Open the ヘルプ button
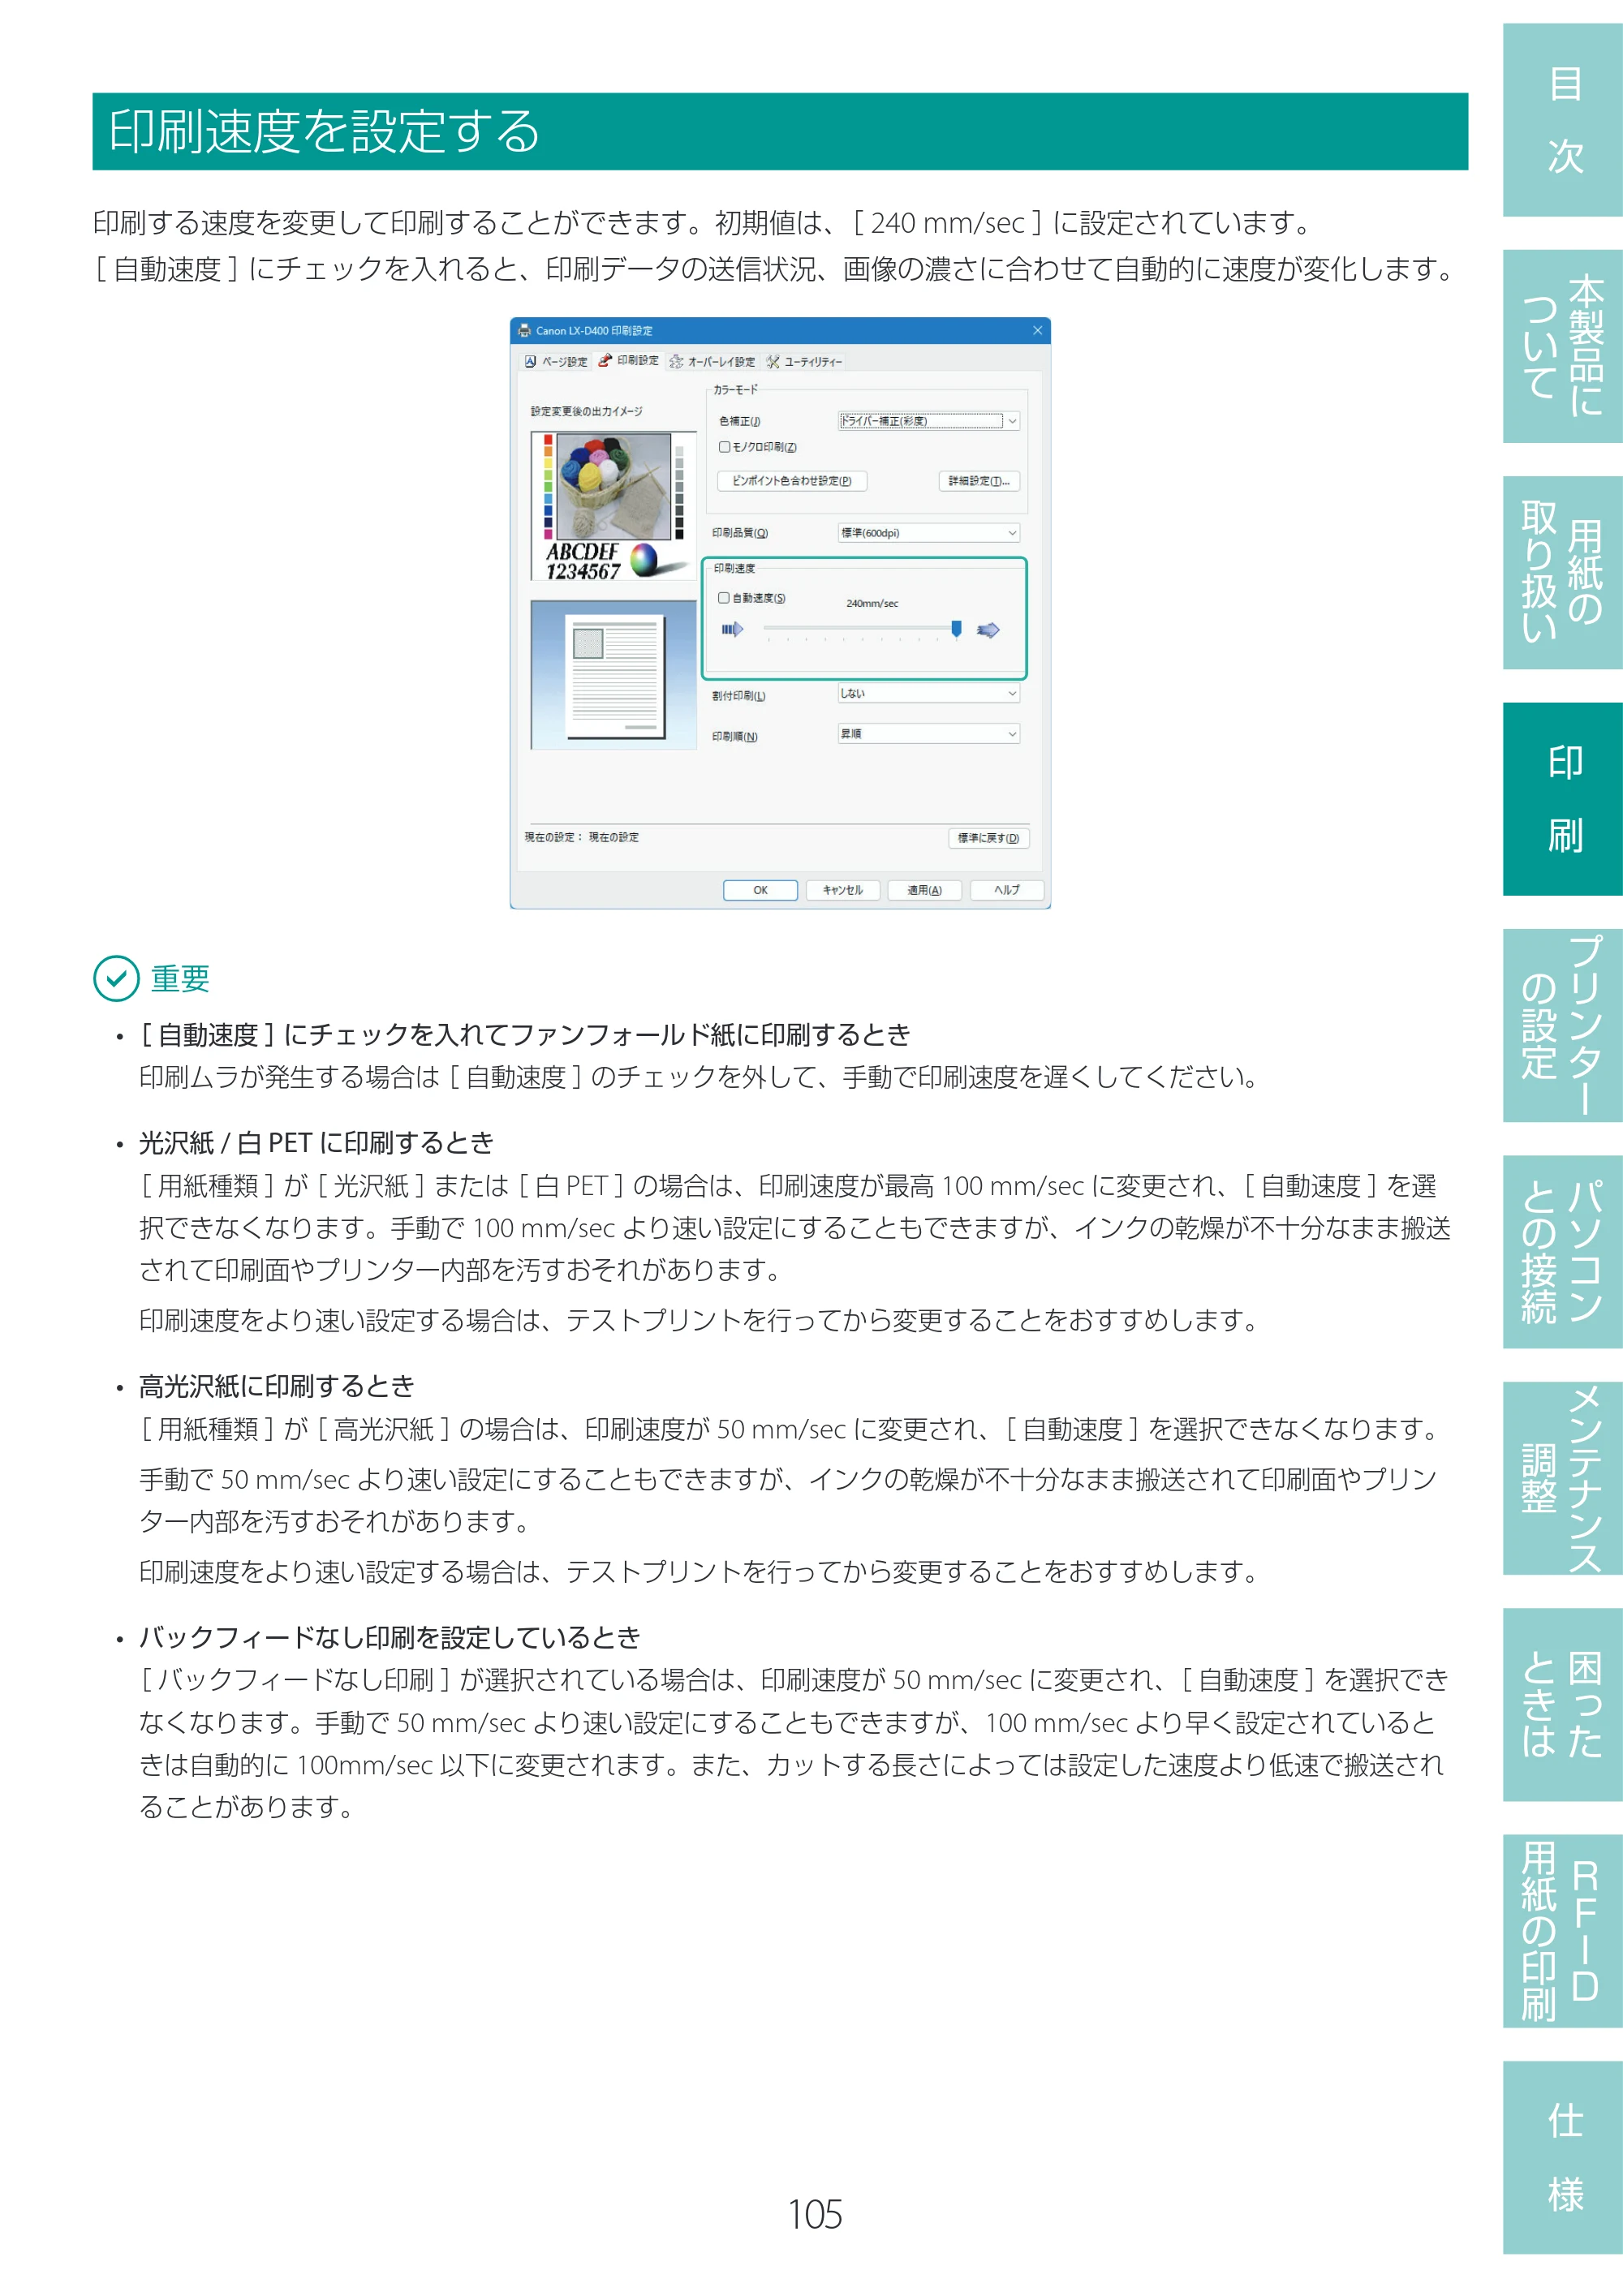Viewport: 1623px width, 2296px height. (1007, 890)
